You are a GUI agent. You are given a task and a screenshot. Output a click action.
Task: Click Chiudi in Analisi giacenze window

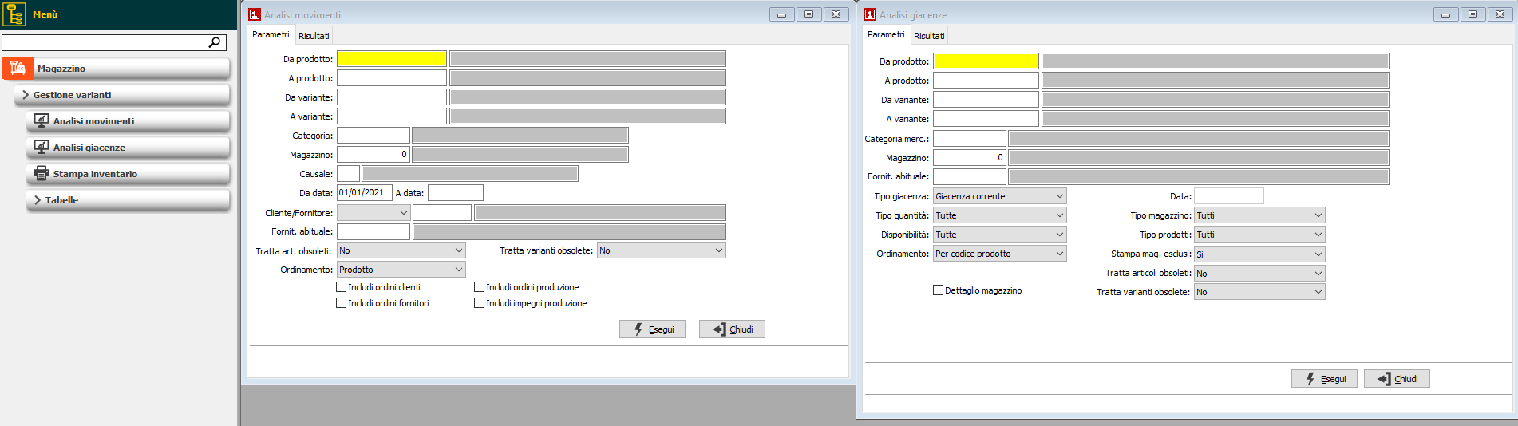coord(1397,379)
